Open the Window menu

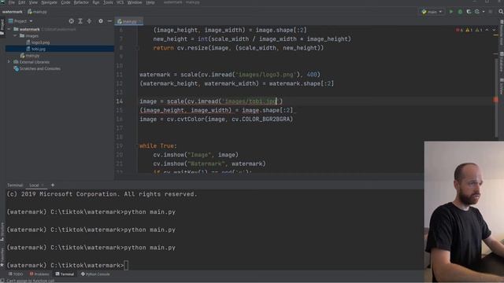click(135, 2)
